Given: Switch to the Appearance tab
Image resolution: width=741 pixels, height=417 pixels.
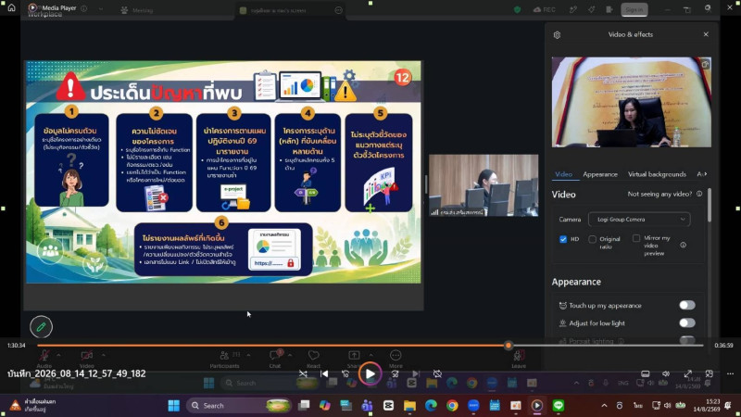Looking at the screenshot, I should 600,174.
